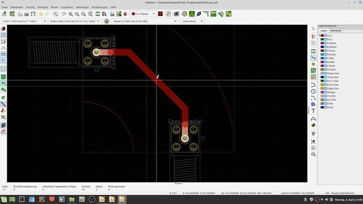Select the Add filled zone tool

coord(313,70)
